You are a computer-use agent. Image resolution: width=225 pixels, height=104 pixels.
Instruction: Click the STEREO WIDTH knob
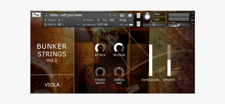coord(100,72)
